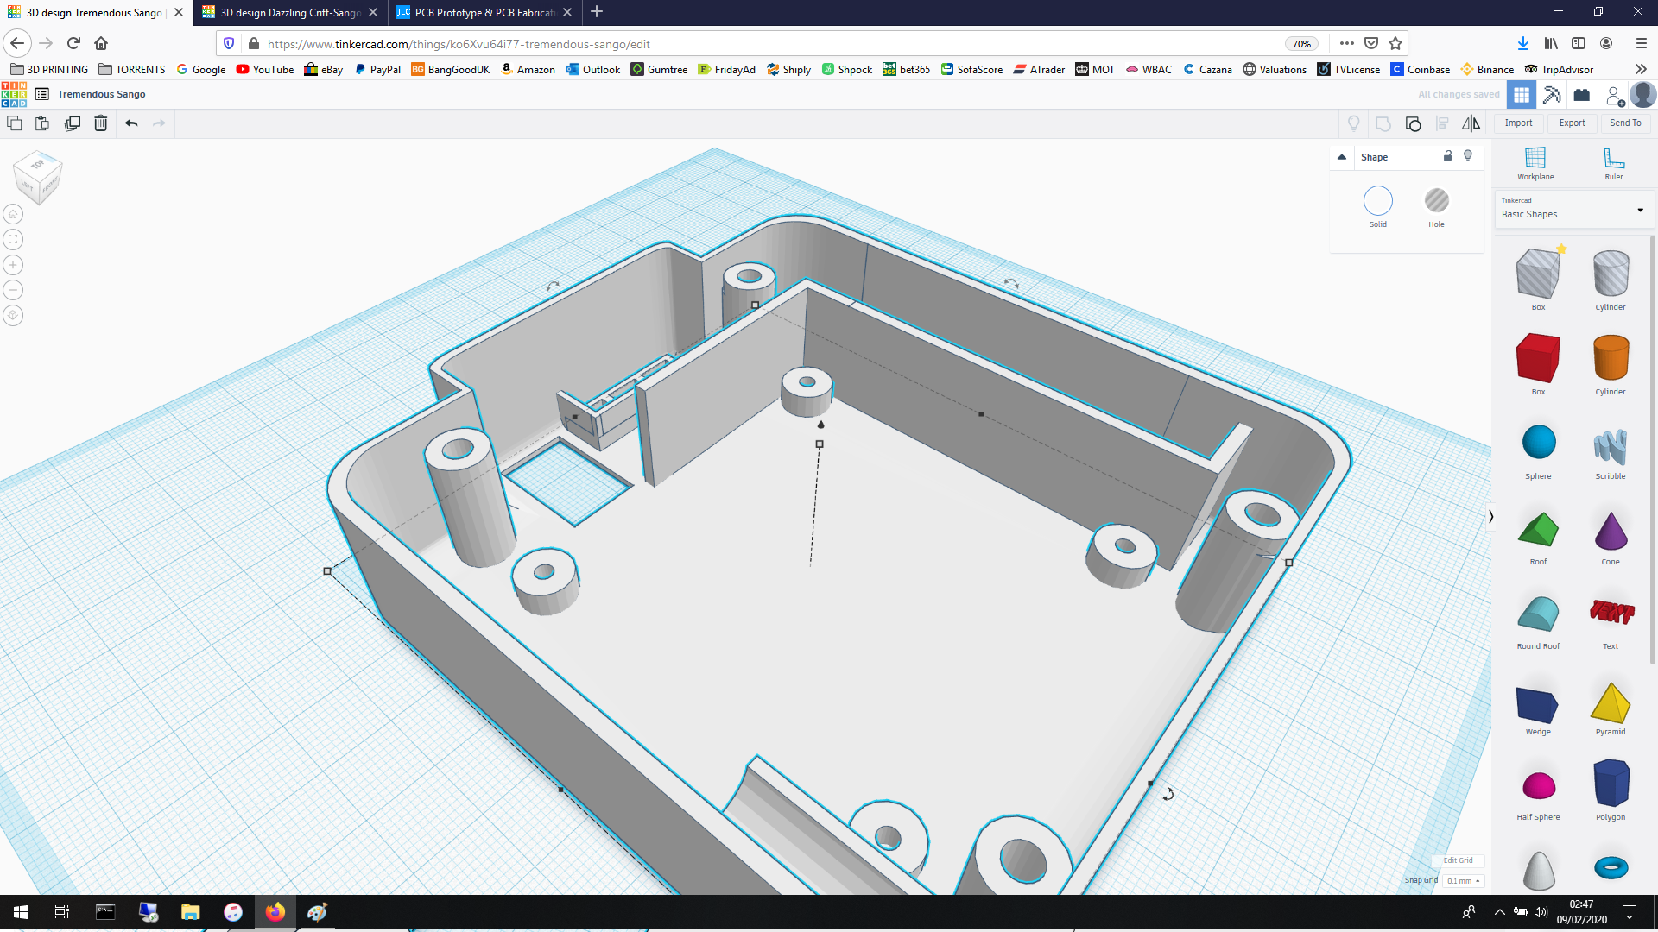1658x932 pixels.
Task: Open the Basic Shapes category dropdown
Action: (x=1572, y=211)
